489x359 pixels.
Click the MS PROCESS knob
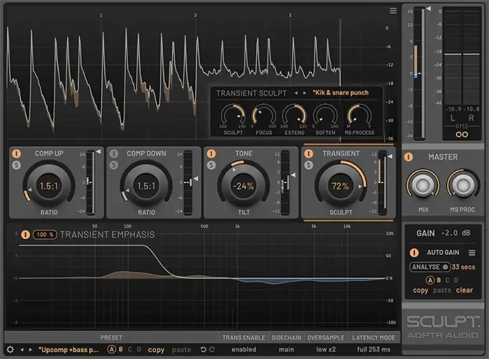(x=359, y=116)
